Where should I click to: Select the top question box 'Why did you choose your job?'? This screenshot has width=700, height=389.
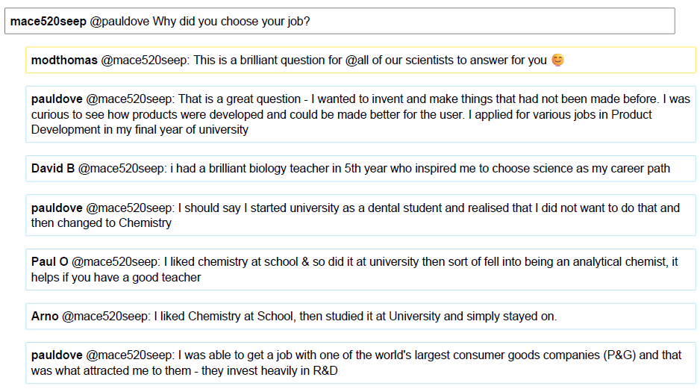tap(340, 21)
